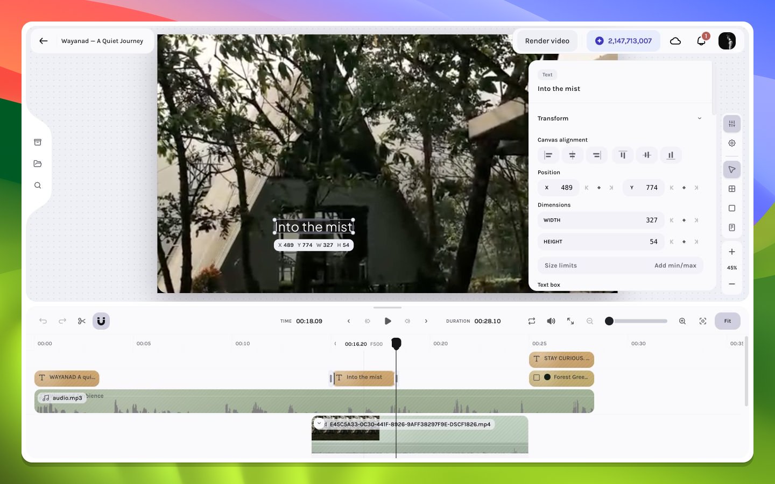
Task: Select the scissors split tool
Action: click(82, 321)
